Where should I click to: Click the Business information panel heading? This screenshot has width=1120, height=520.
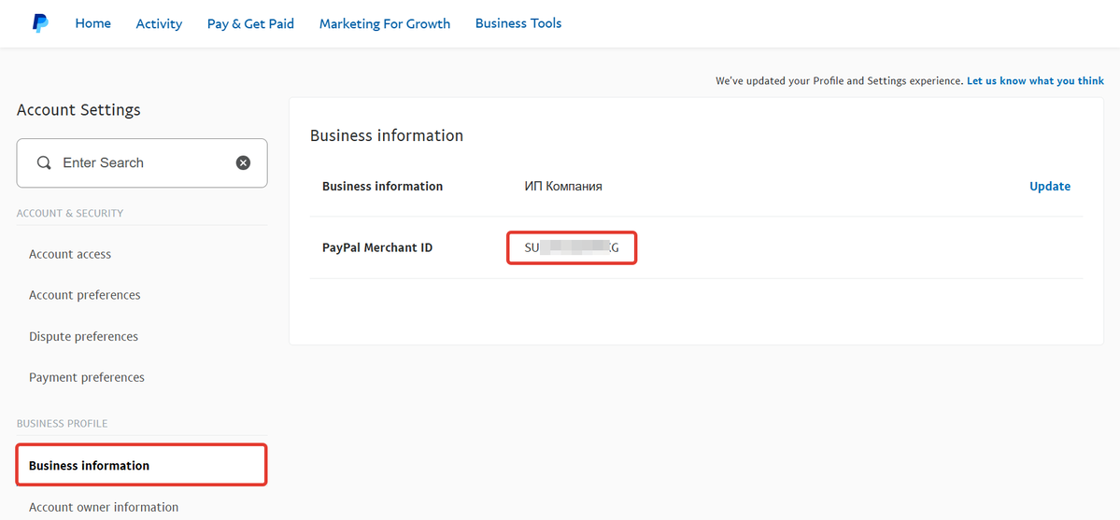coord(387,135)
